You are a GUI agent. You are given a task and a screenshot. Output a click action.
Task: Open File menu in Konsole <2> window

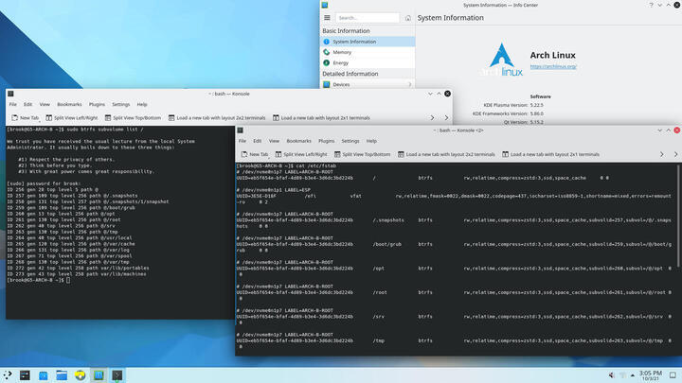tap(242, 141)
